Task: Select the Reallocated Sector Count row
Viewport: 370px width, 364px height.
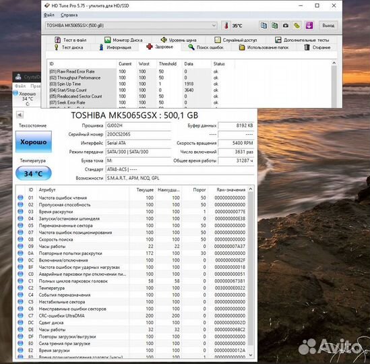Action: point(142,96)
